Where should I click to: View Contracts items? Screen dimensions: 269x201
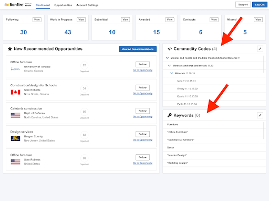coord(214,19)
